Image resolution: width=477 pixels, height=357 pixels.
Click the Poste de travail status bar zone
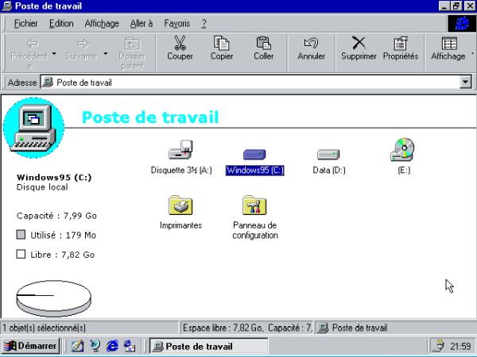coord(395,328)
